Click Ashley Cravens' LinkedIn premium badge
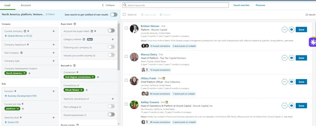 [167, 102]
